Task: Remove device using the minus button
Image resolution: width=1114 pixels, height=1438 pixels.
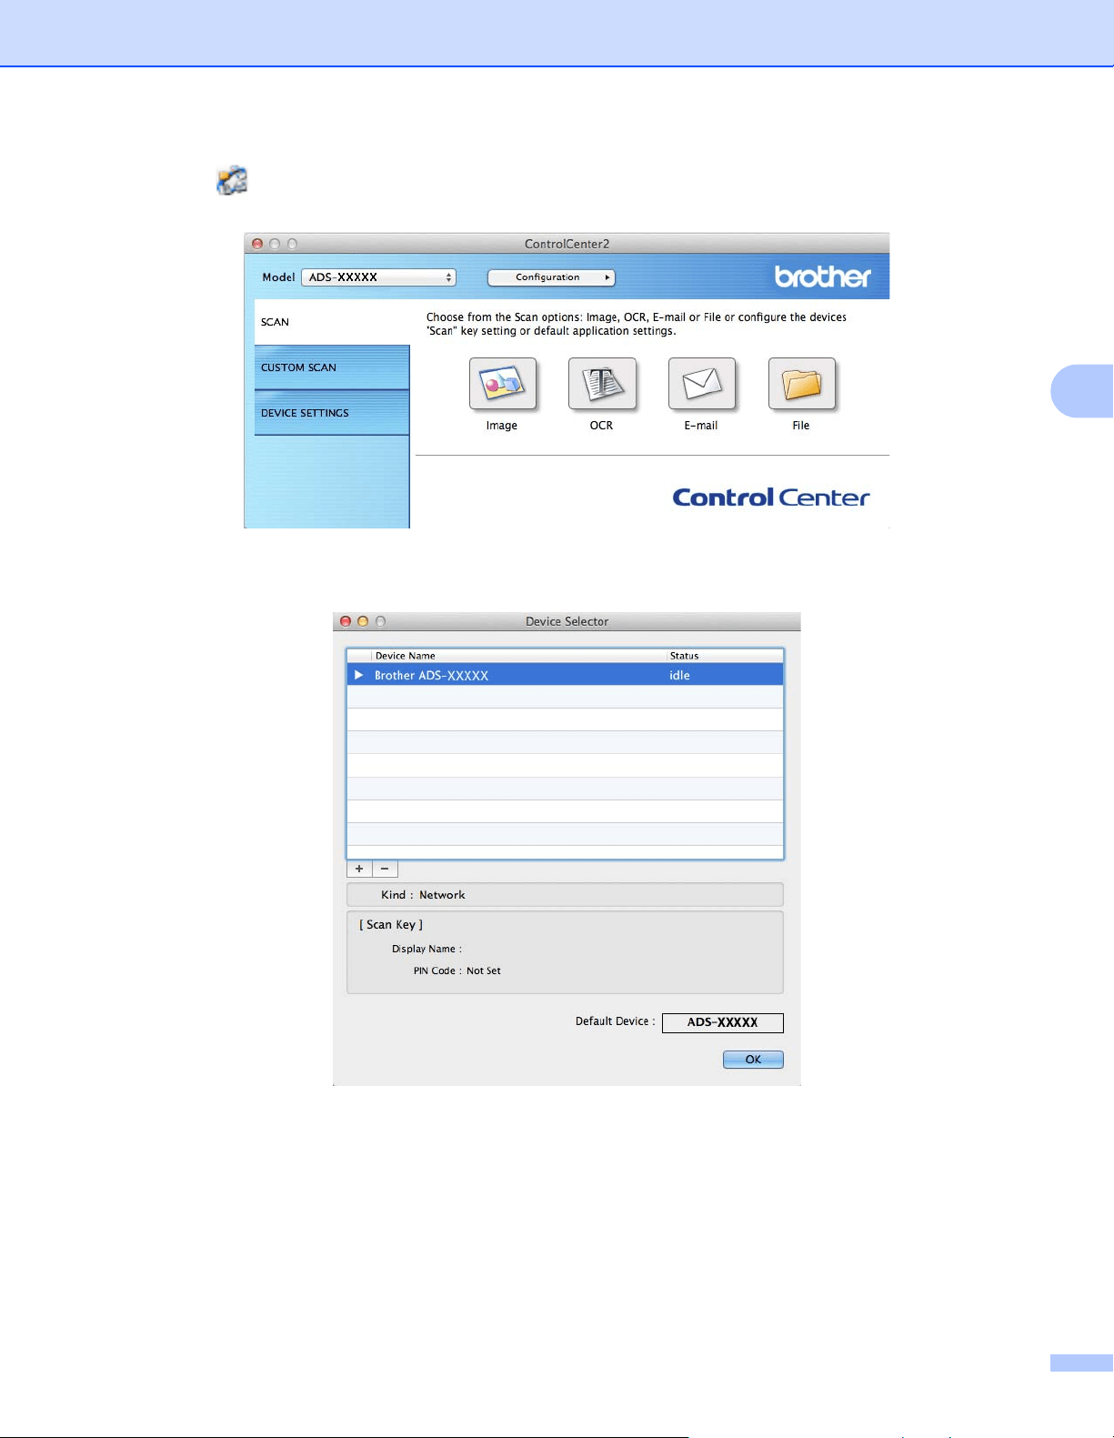Action: click(385, 869)
